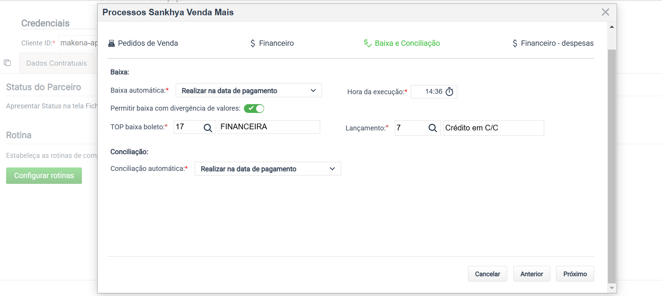
Task: Click the Crédito em C/C field
Action: 494,128
